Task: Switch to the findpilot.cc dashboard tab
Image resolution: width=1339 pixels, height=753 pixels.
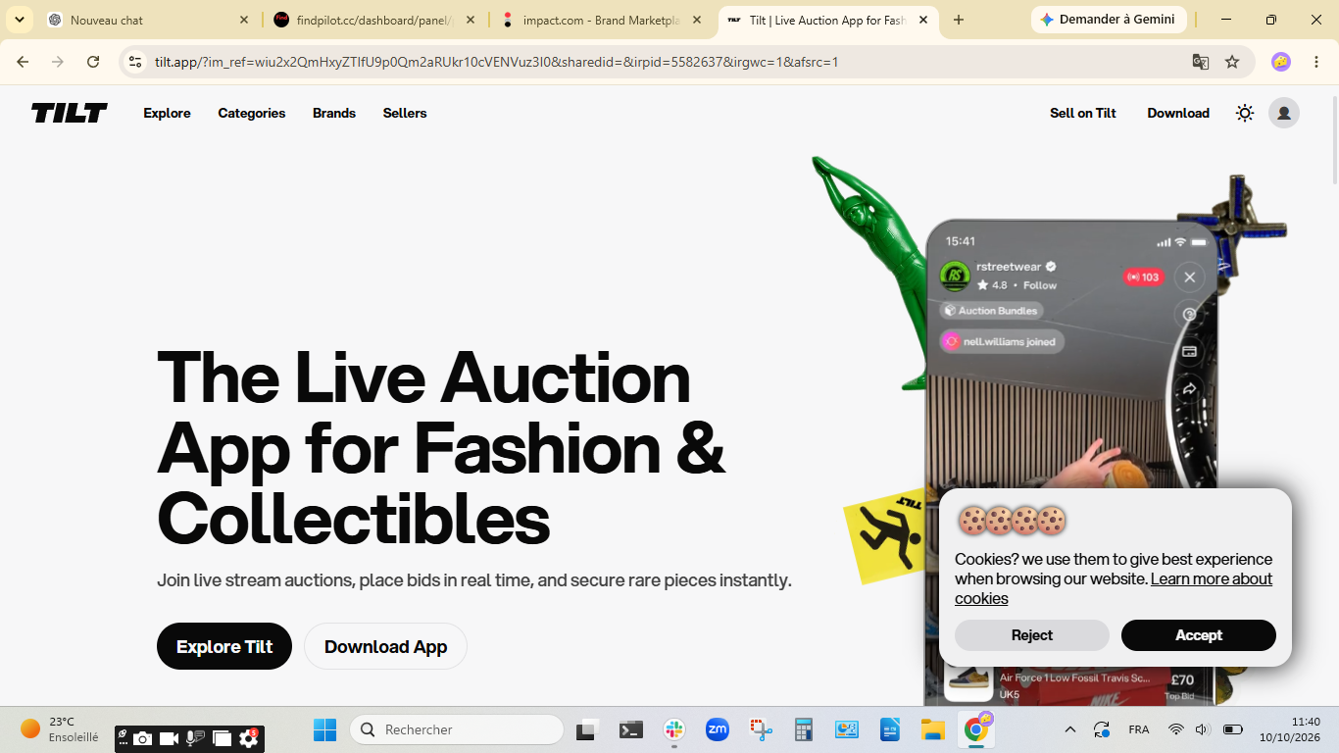Action: point(375,20)
